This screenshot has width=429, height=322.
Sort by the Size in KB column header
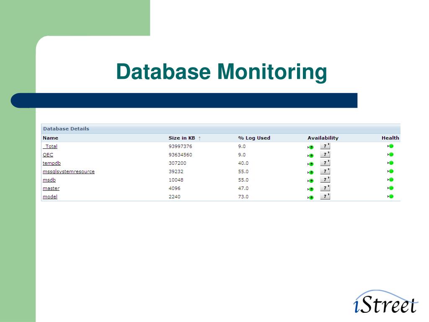pos(182,138)
